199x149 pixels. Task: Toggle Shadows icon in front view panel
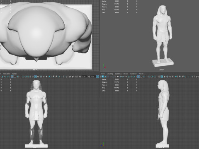point(49,77)
